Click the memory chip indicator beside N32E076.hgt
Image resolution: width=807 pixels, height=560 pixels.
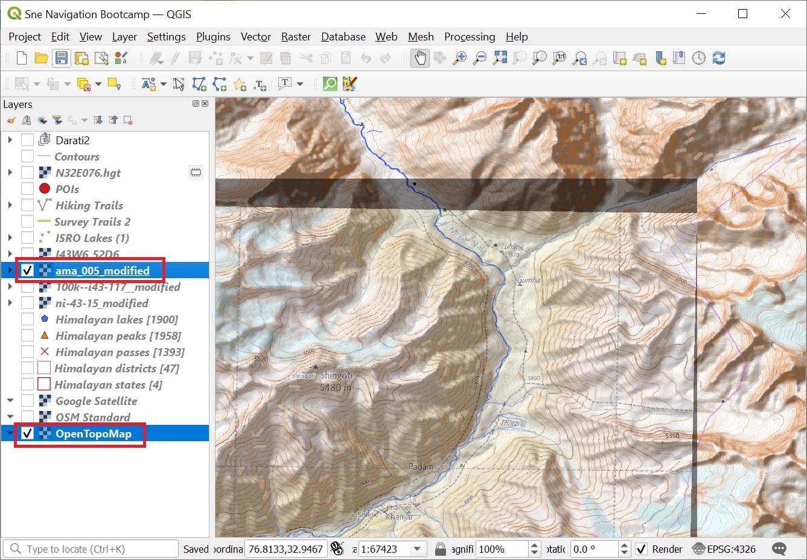(x=196, y=173)
